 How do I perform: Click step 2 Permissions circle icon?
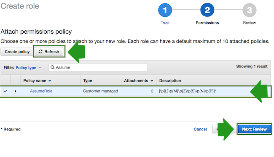click(207, 10)
